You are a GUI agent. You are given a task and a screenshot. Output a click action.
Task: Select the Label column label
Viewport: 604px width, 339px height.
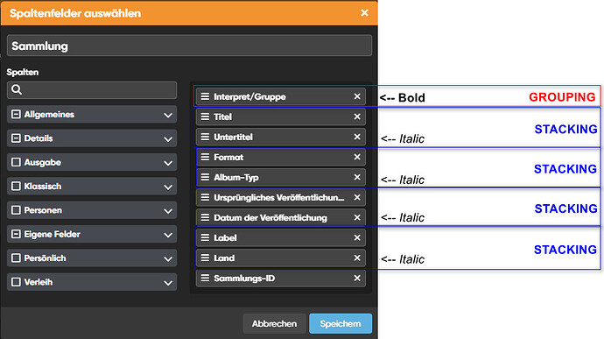225,237
